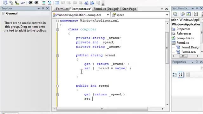Select Form1.resx in Solution Explorer
Screen dimensions: 203x114
[189, 52]
